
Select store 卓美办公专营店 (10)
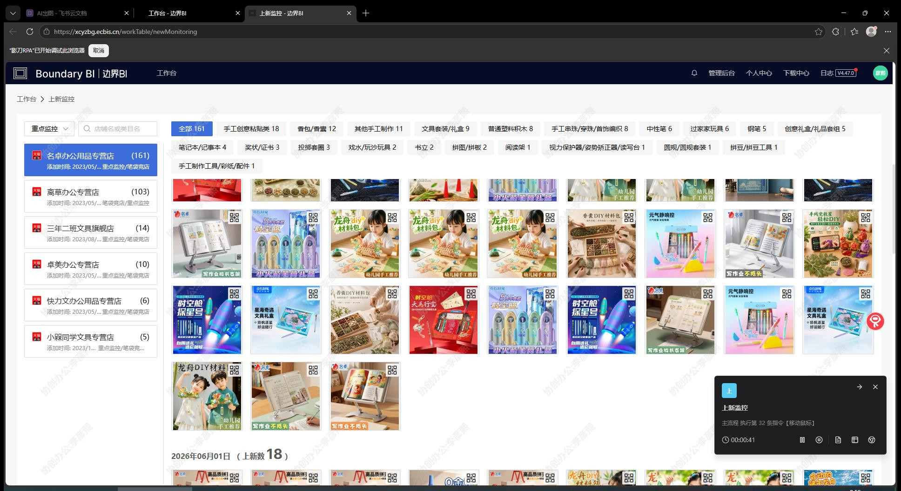point(91,269)
